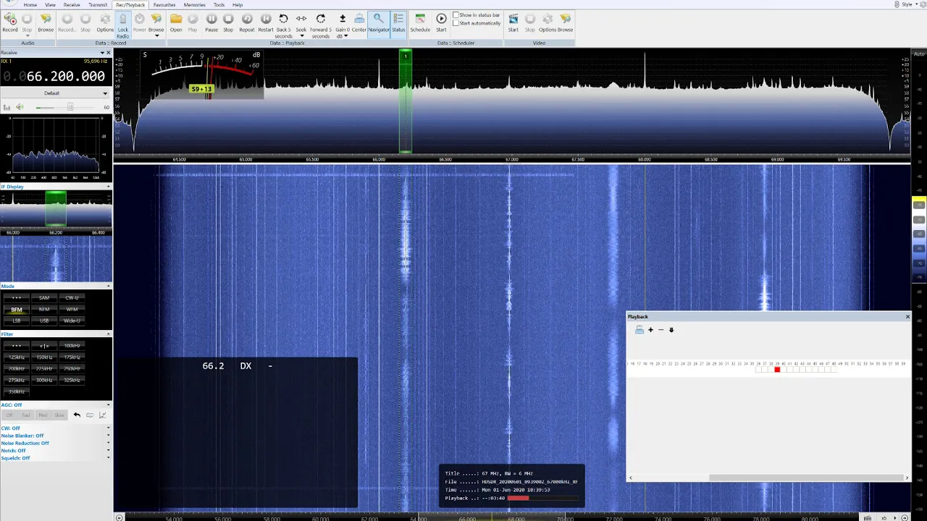Choose the 350kHz filter
The width and height of the screenshot is (927, 521).
click(x=16, y=391)
